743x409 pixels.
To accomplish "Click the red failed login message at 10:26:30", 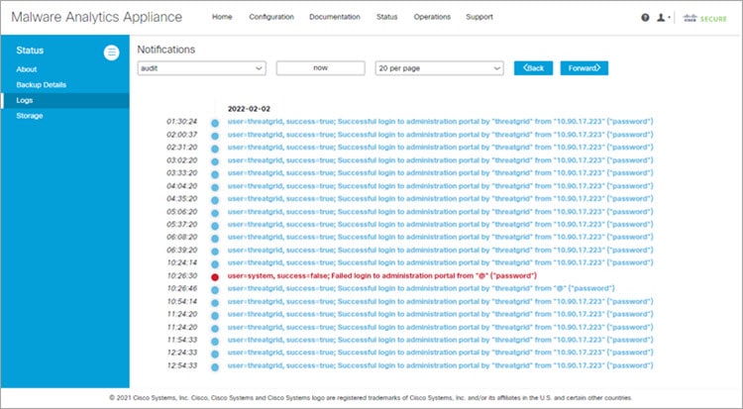I will click(x=382, y=275).
